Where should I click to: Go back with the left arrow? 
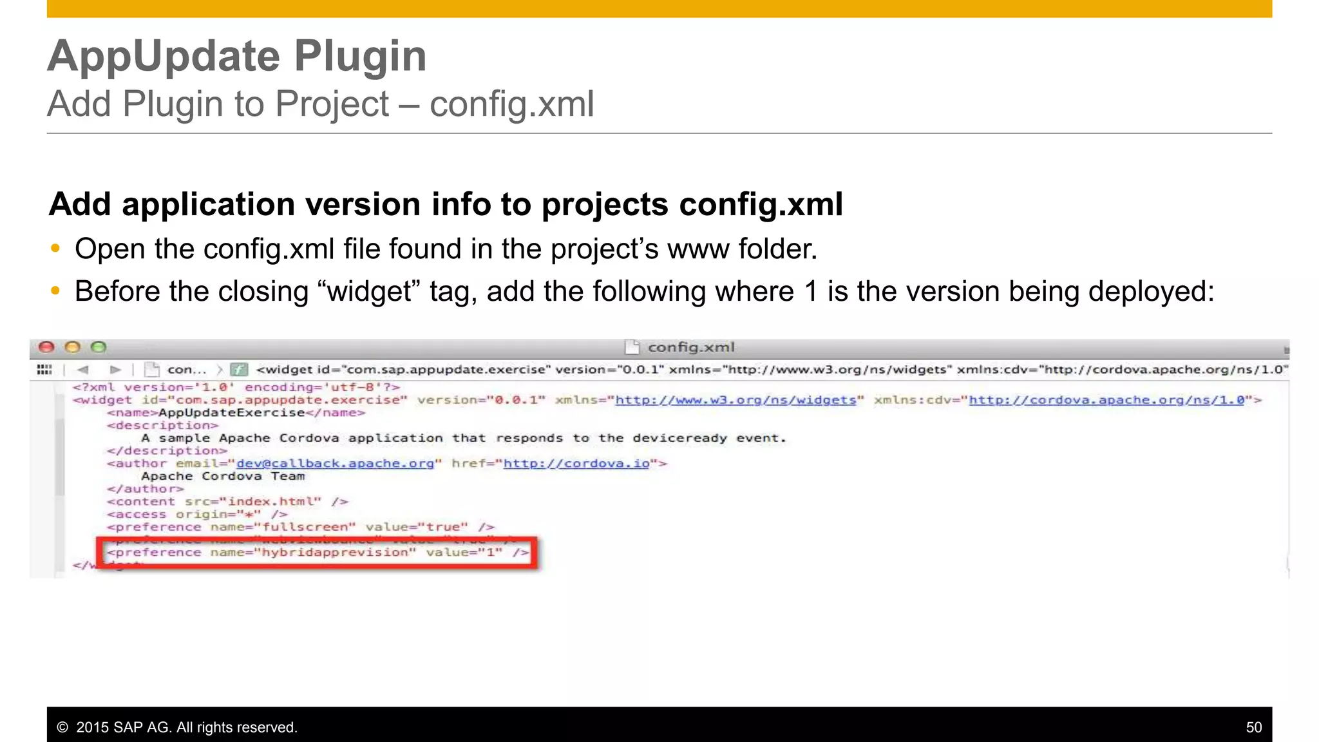82,369
